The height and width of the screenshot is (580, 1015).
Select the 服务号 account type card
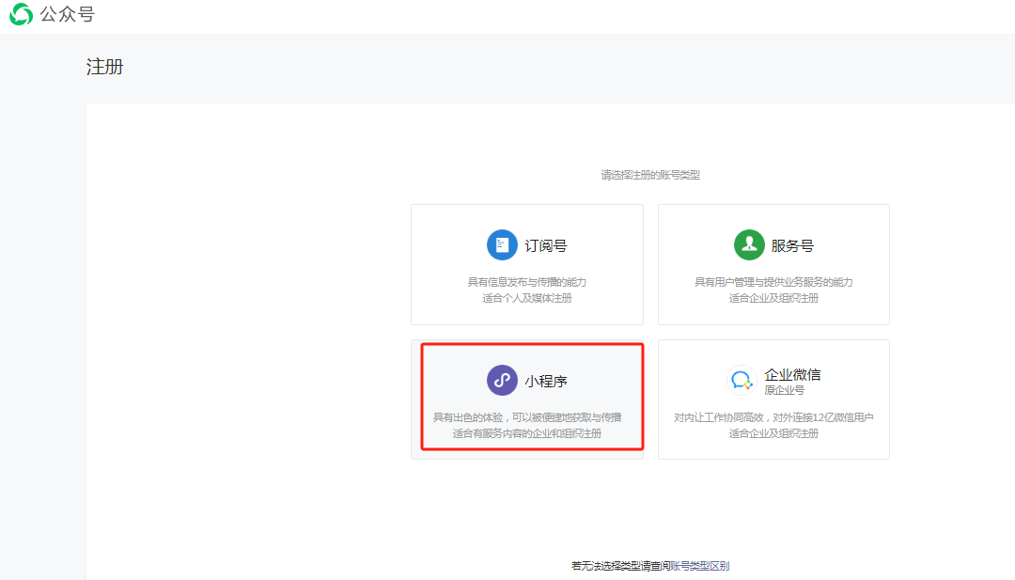point(773,265)
